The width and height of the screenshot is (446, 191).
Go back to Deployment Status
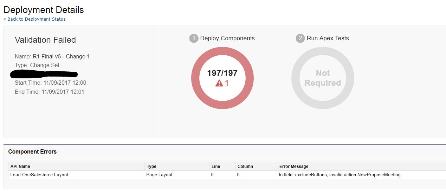pyautogui.click(x=34, y=19)
